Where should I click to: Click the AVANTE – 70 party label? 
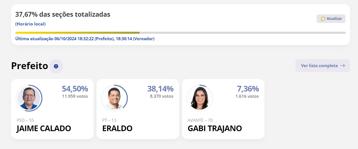[200, 120]
